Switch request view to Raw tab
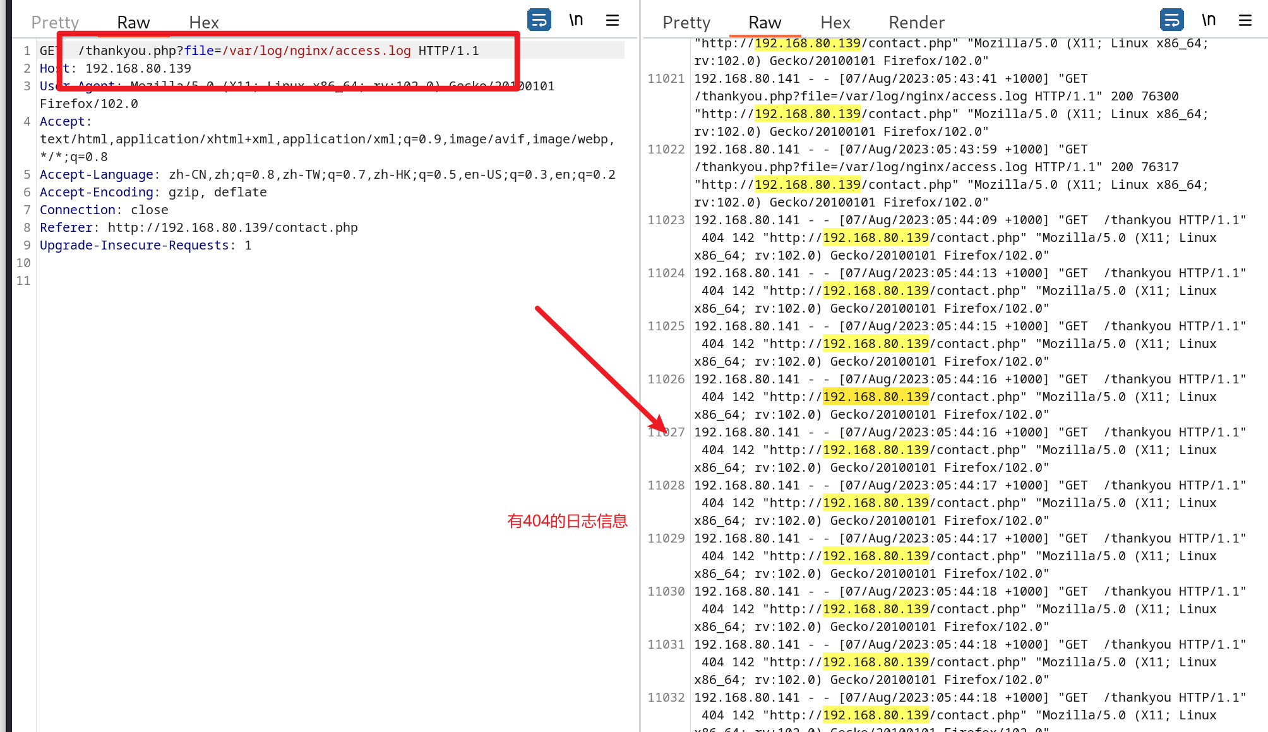The image size is (1268, 732). click(x=133, y=23)
